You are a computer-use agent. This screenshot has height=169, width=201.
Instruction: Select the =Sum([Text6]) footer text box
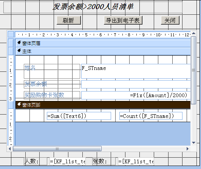pos(79,116)
